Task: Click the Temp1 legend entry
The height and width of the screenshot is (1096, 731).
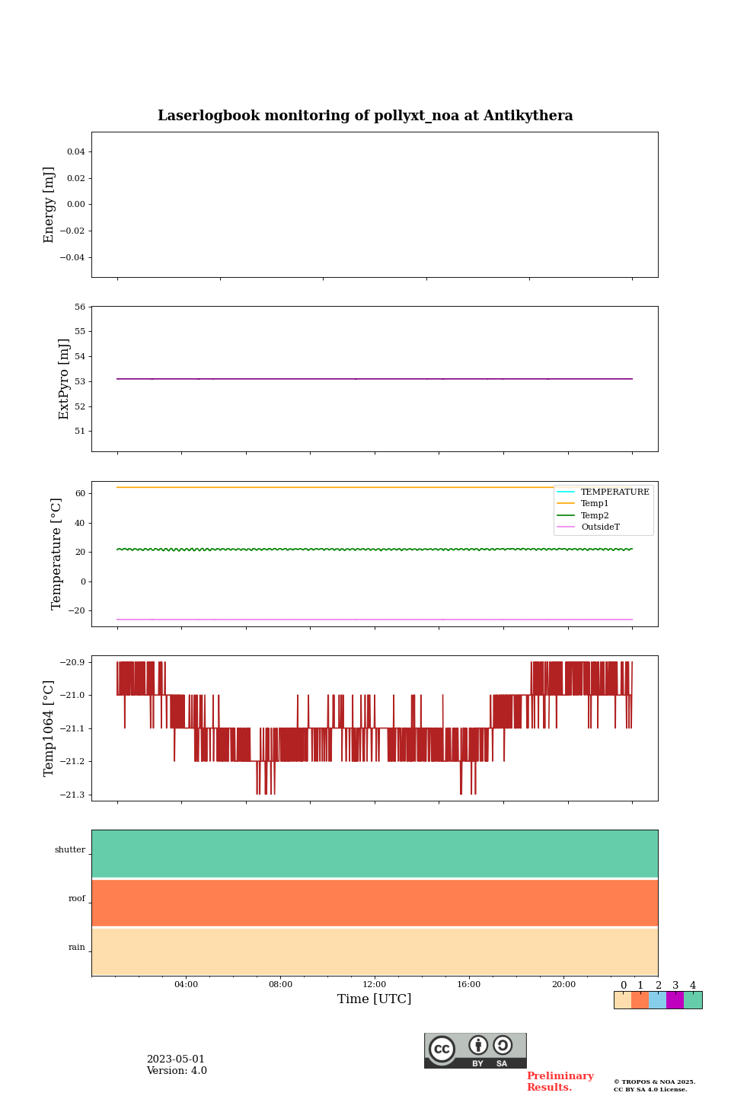Action: [x=583, y=503]
